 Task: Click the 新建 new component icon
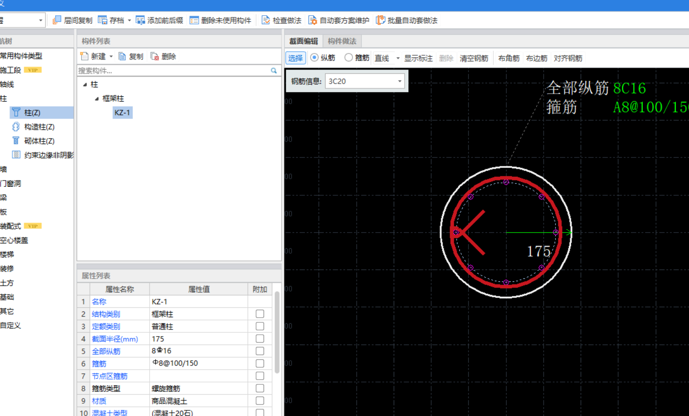coord(84,56)
